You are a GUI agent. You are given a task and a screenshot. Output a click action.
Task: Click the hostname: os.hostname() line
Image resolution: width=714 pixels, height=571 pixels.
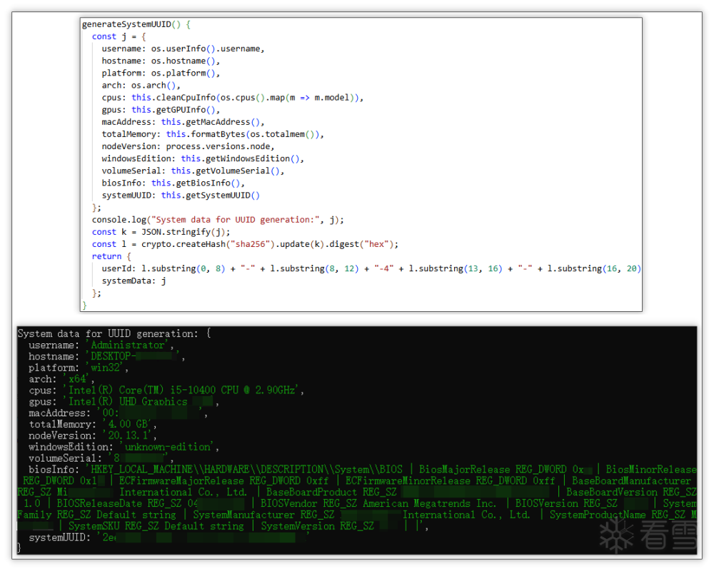[x=161, y=61]
